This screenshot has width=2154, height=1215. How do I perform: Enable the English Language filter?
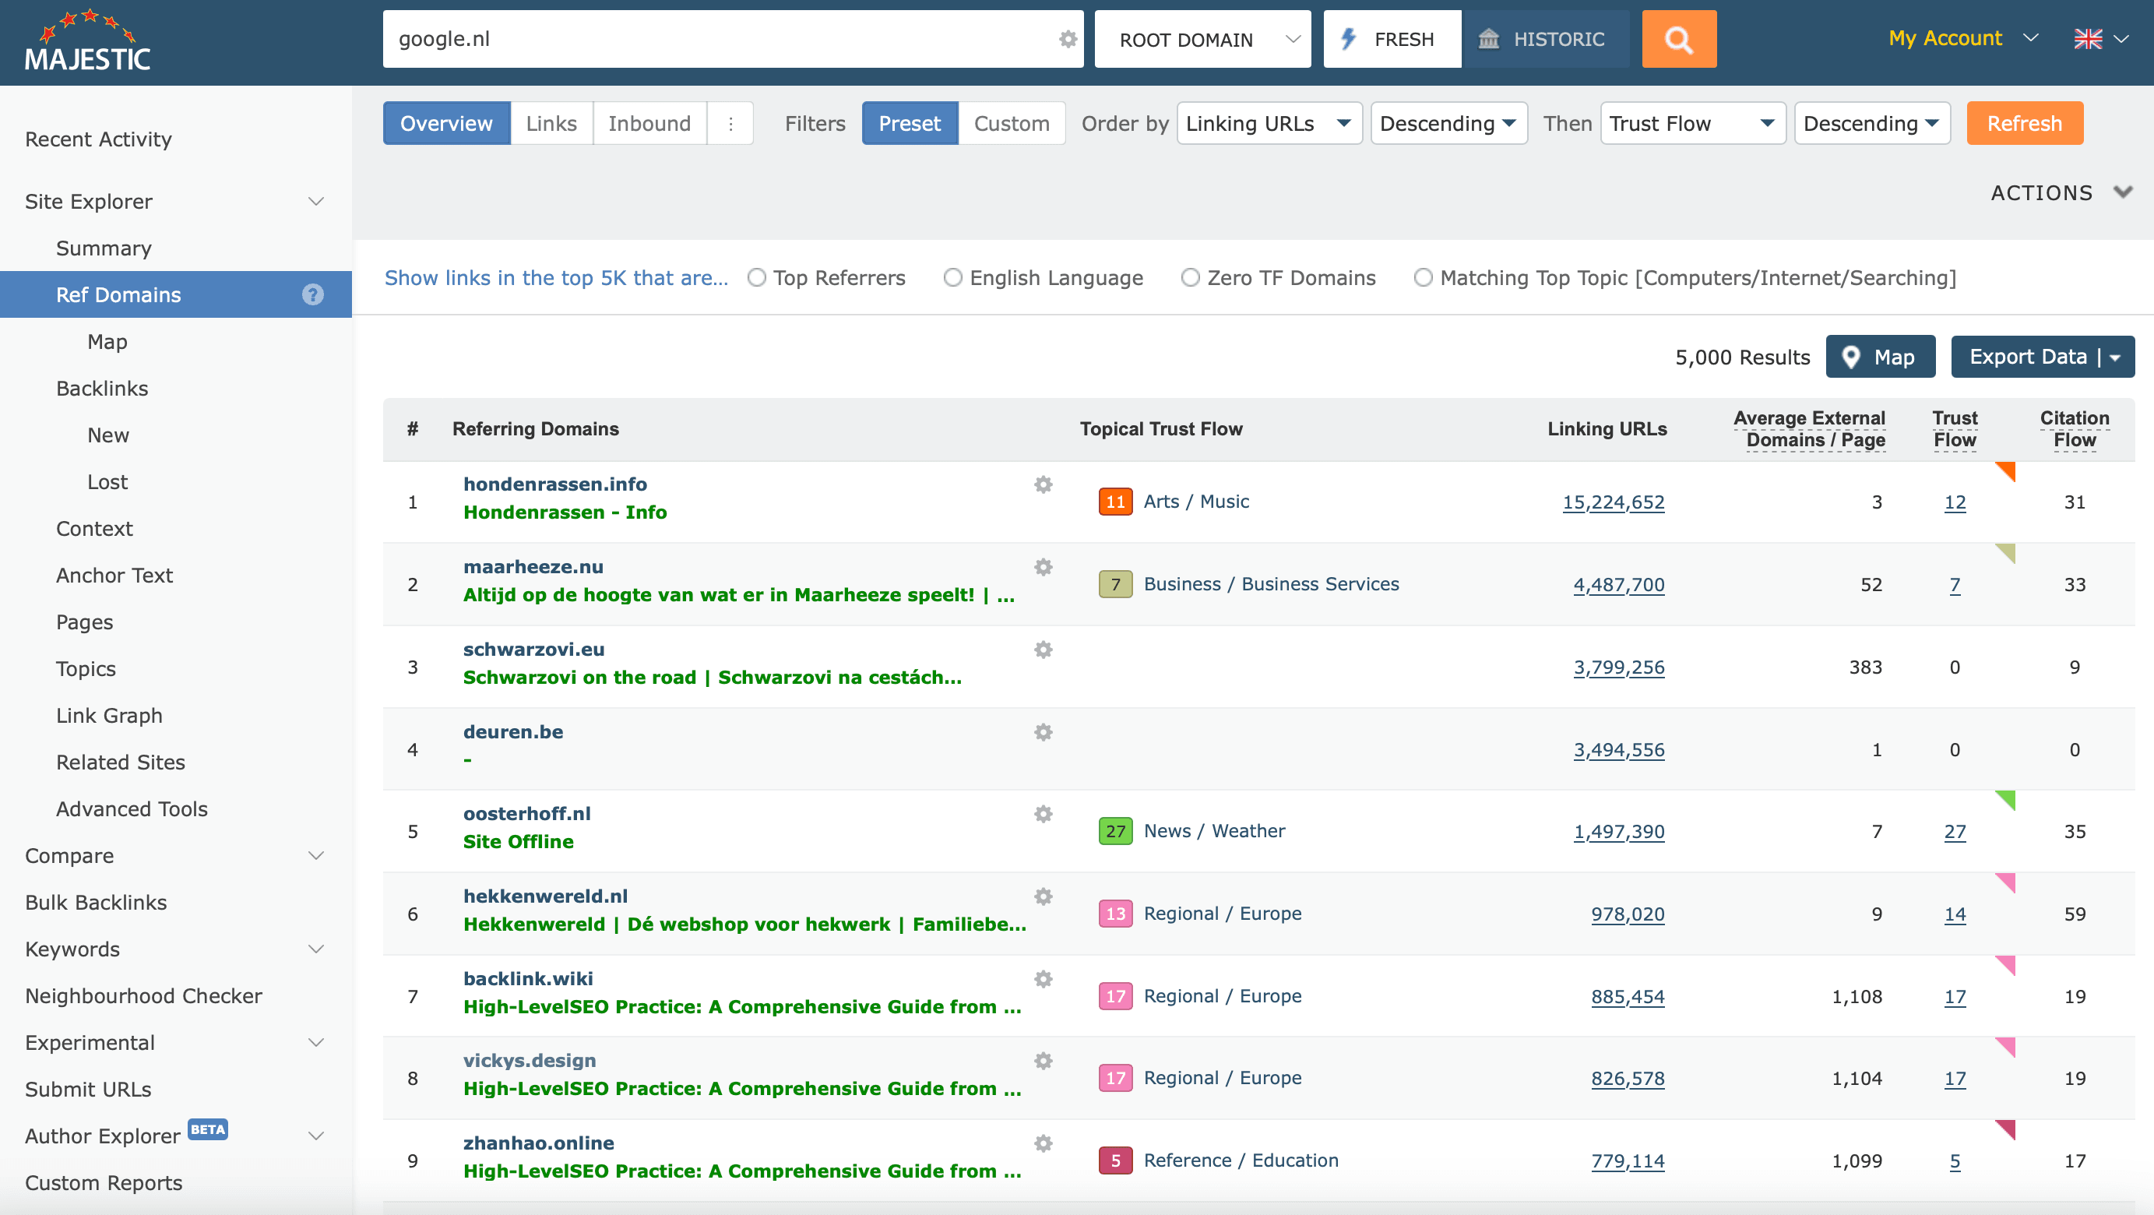click(x=952, y=277)
